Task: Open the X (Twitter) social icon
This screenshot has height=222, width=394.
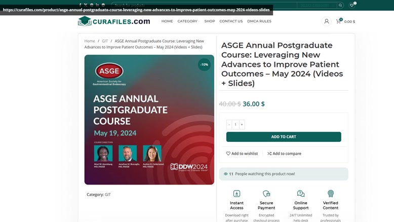Action: pyautogui.click(x=86, y=5)
